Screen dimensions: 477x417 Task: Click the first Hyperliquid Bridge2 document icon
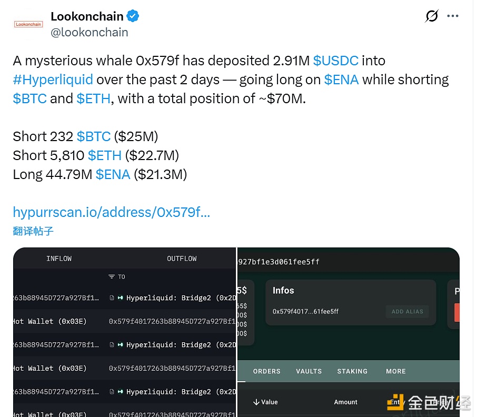pos(112,298)
